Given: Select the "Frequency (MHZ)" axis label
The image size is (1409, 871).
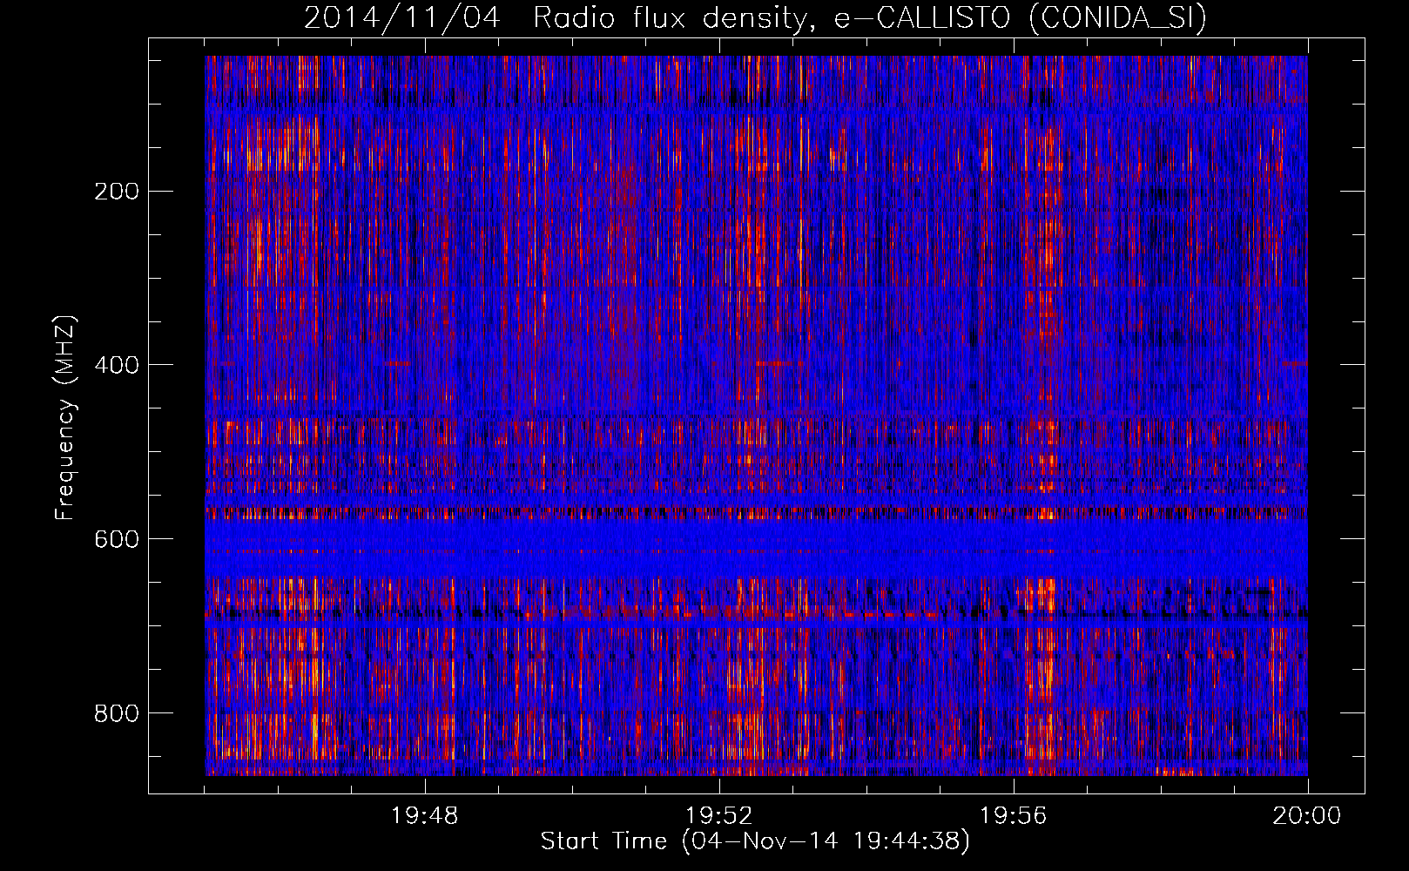Looking at the screenshot, I should [x=65, y=418].
